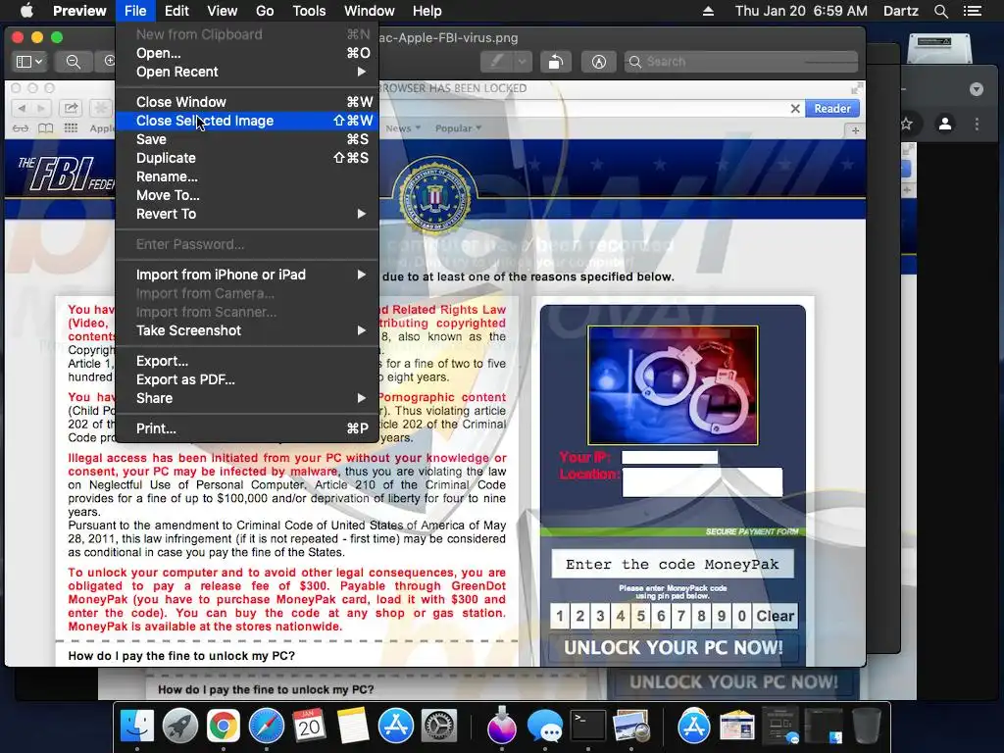Select Print... from File menu

(247, 428)
